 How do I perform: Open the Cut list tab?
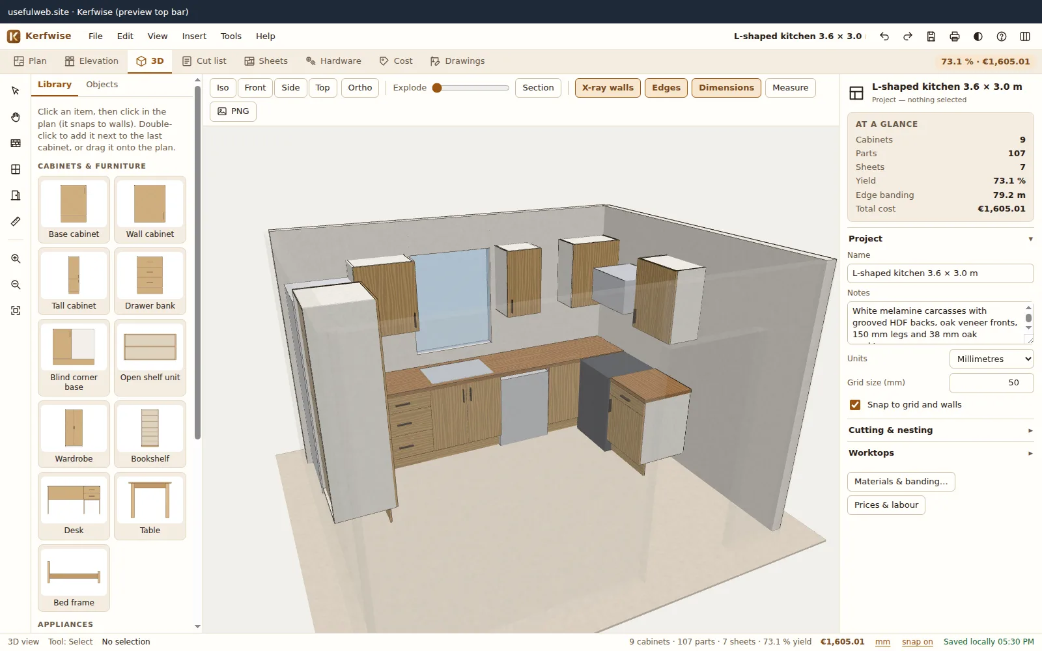[x=204, y=61]
